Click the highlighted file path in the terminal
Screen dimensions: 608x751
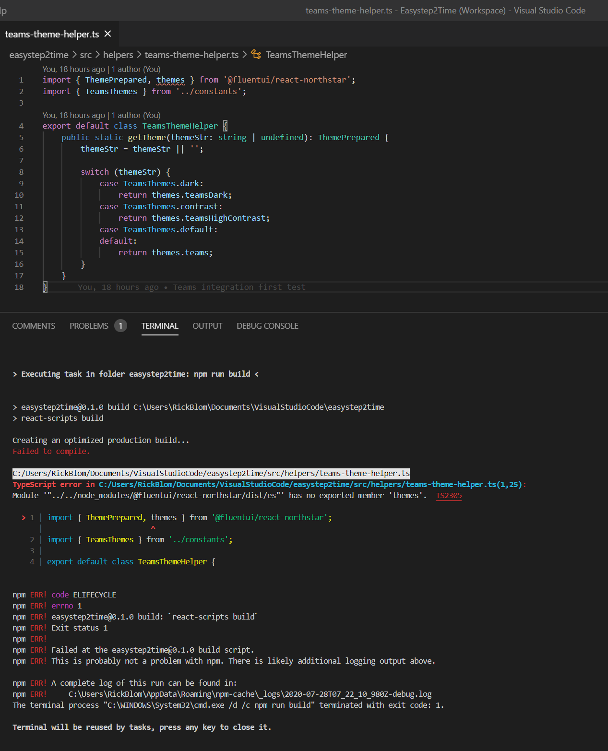click(211, 473)
